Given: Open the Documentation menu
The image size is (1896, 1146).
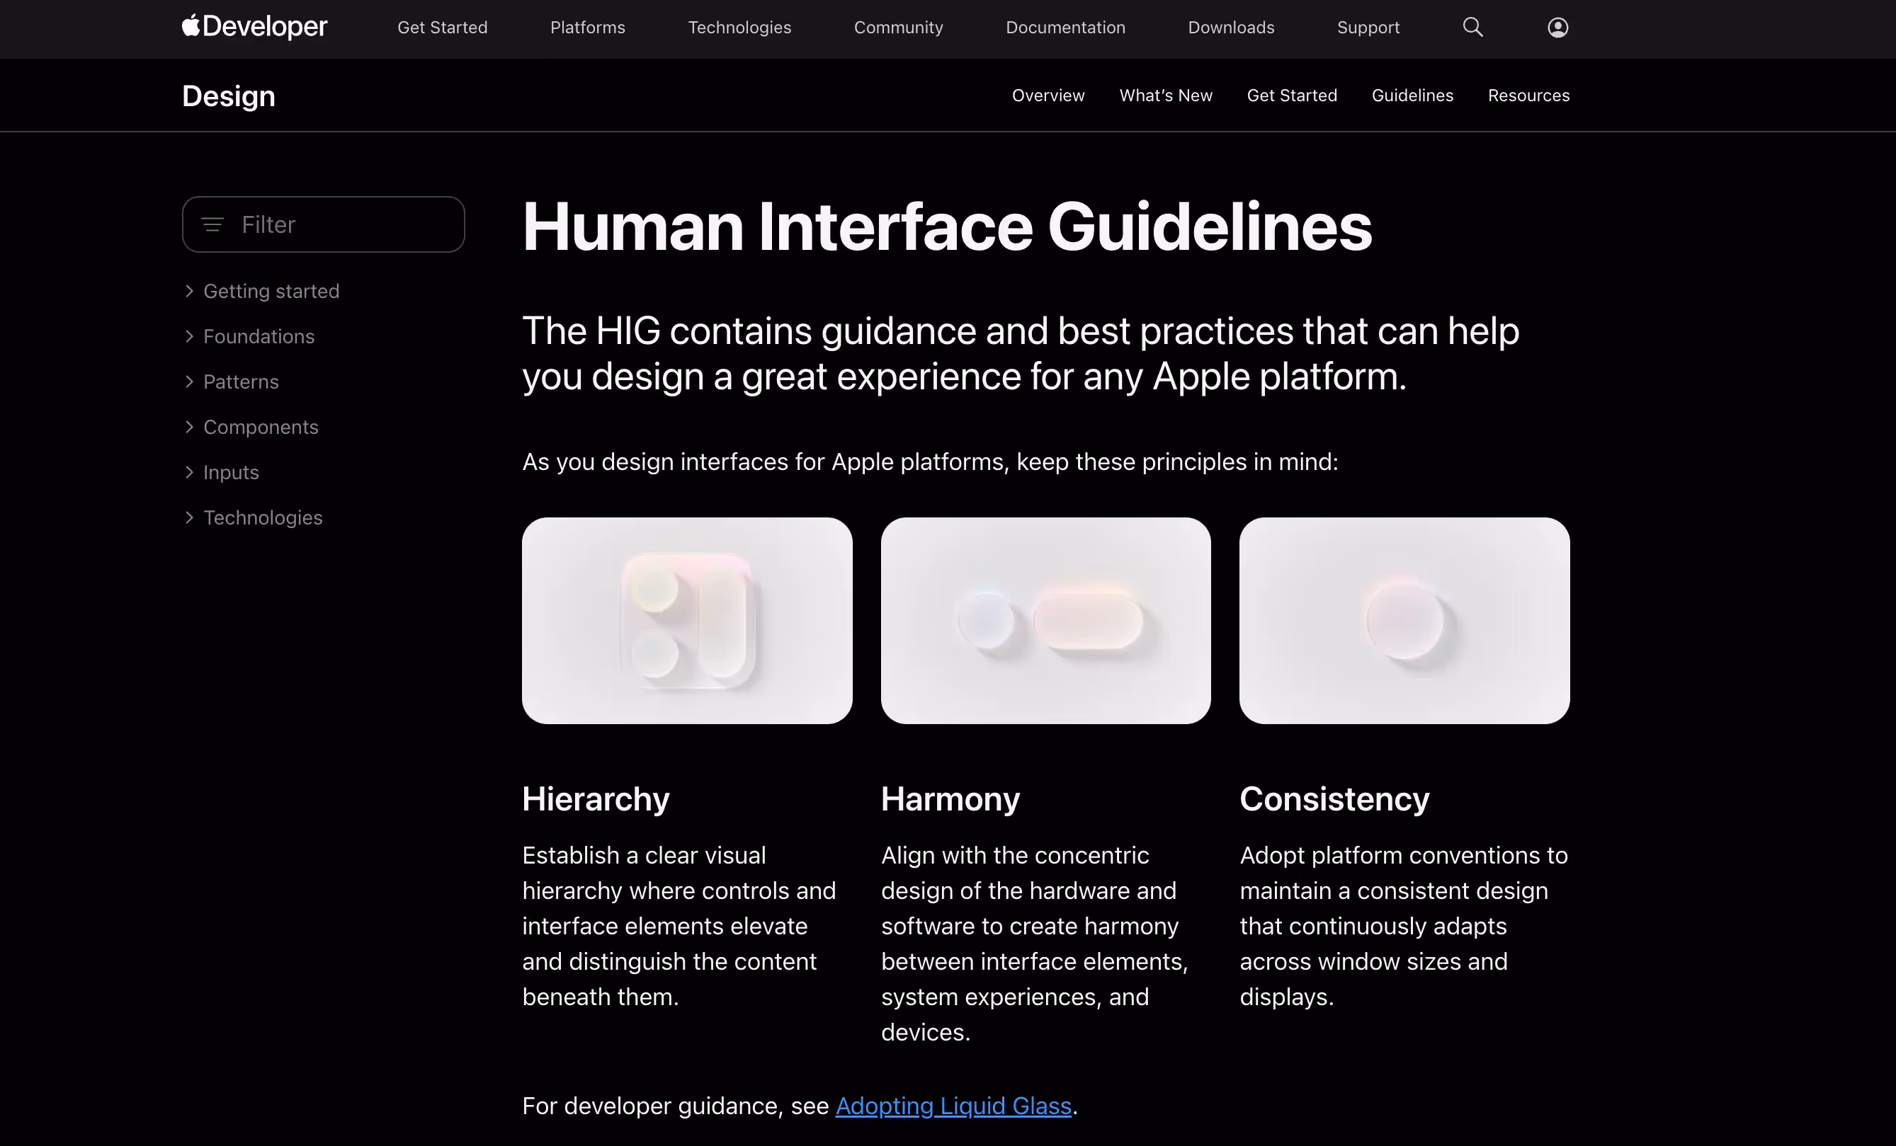Looking at the screenshot, I should pyautogui.click(x=1066, y=28).
